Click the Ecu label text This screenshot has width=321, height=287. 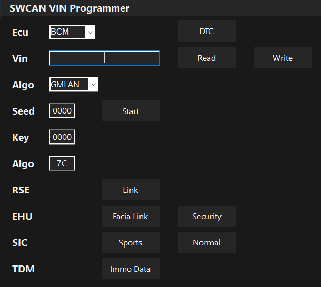[x=20, y=32]
